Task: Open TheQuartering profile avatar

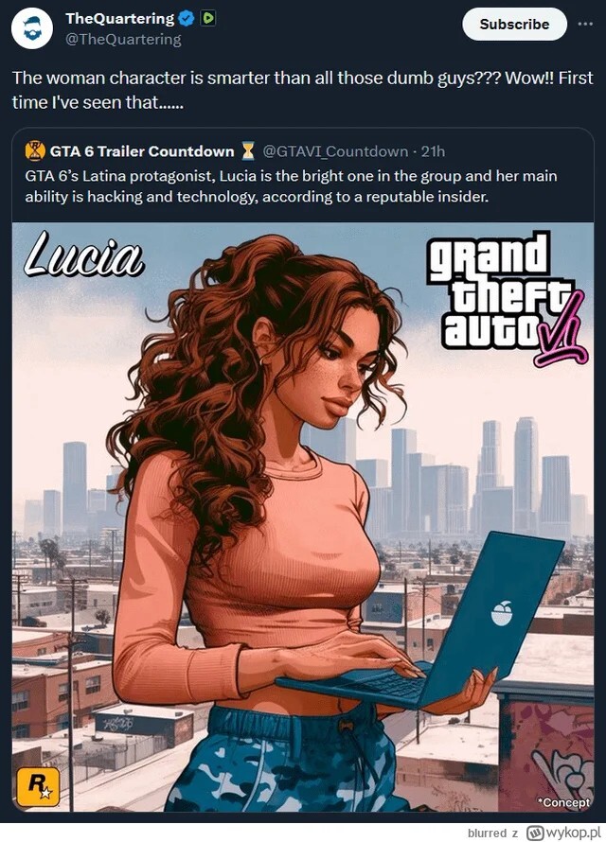Action: pos(31,28)
